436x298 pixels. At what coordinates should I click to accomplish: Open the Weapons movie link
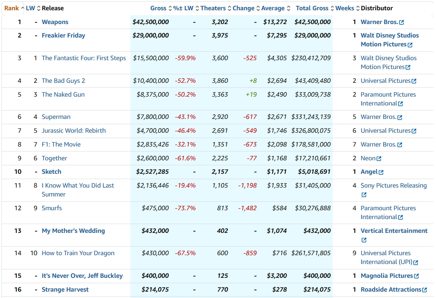coord(55,22)
